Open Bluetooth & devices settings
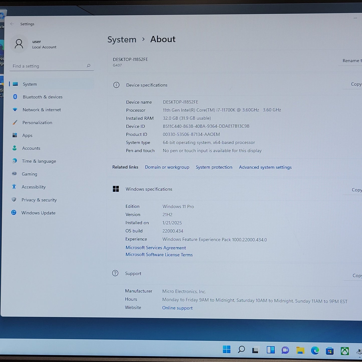The image size is (362, 362). tap(51, 97)
